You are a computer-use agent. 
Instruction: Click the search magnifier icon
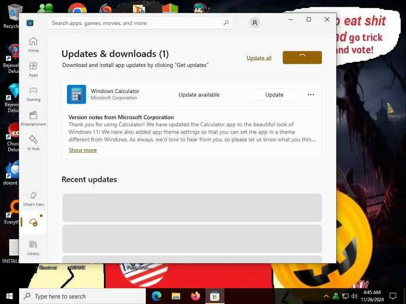[226, 23]
